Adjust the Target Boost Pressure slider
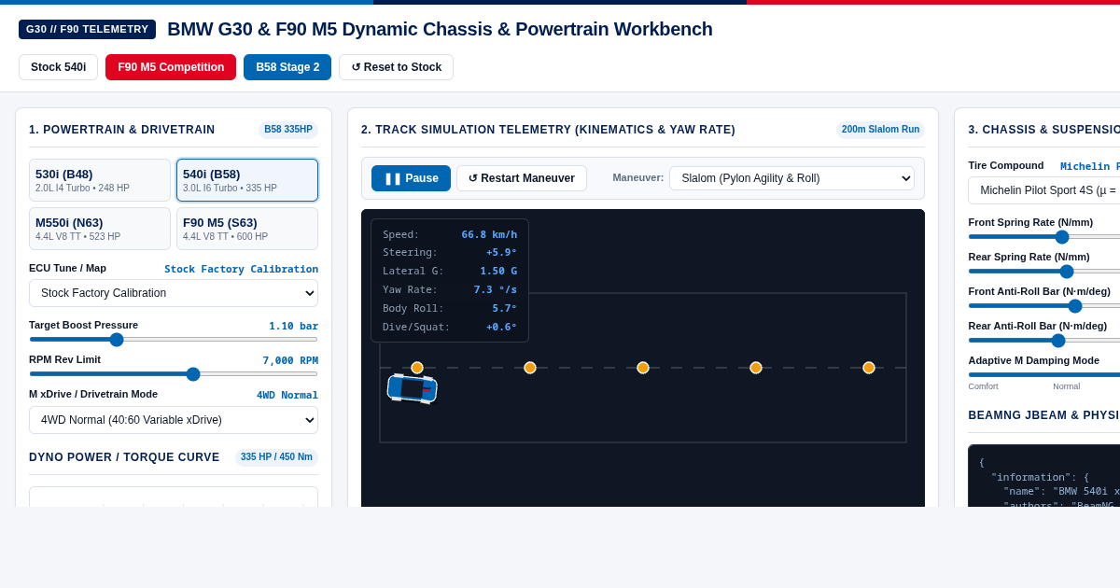The image size is (1120, 588). click(174, 340)
